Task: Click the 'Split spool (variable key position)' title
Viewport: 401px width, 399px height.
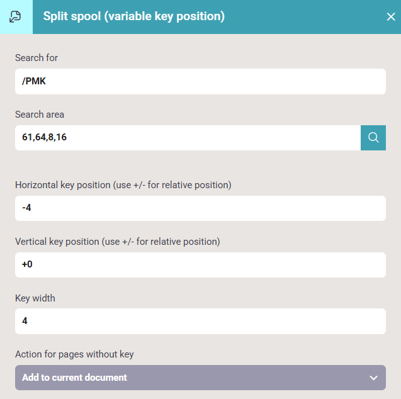Action: point(133,16)
